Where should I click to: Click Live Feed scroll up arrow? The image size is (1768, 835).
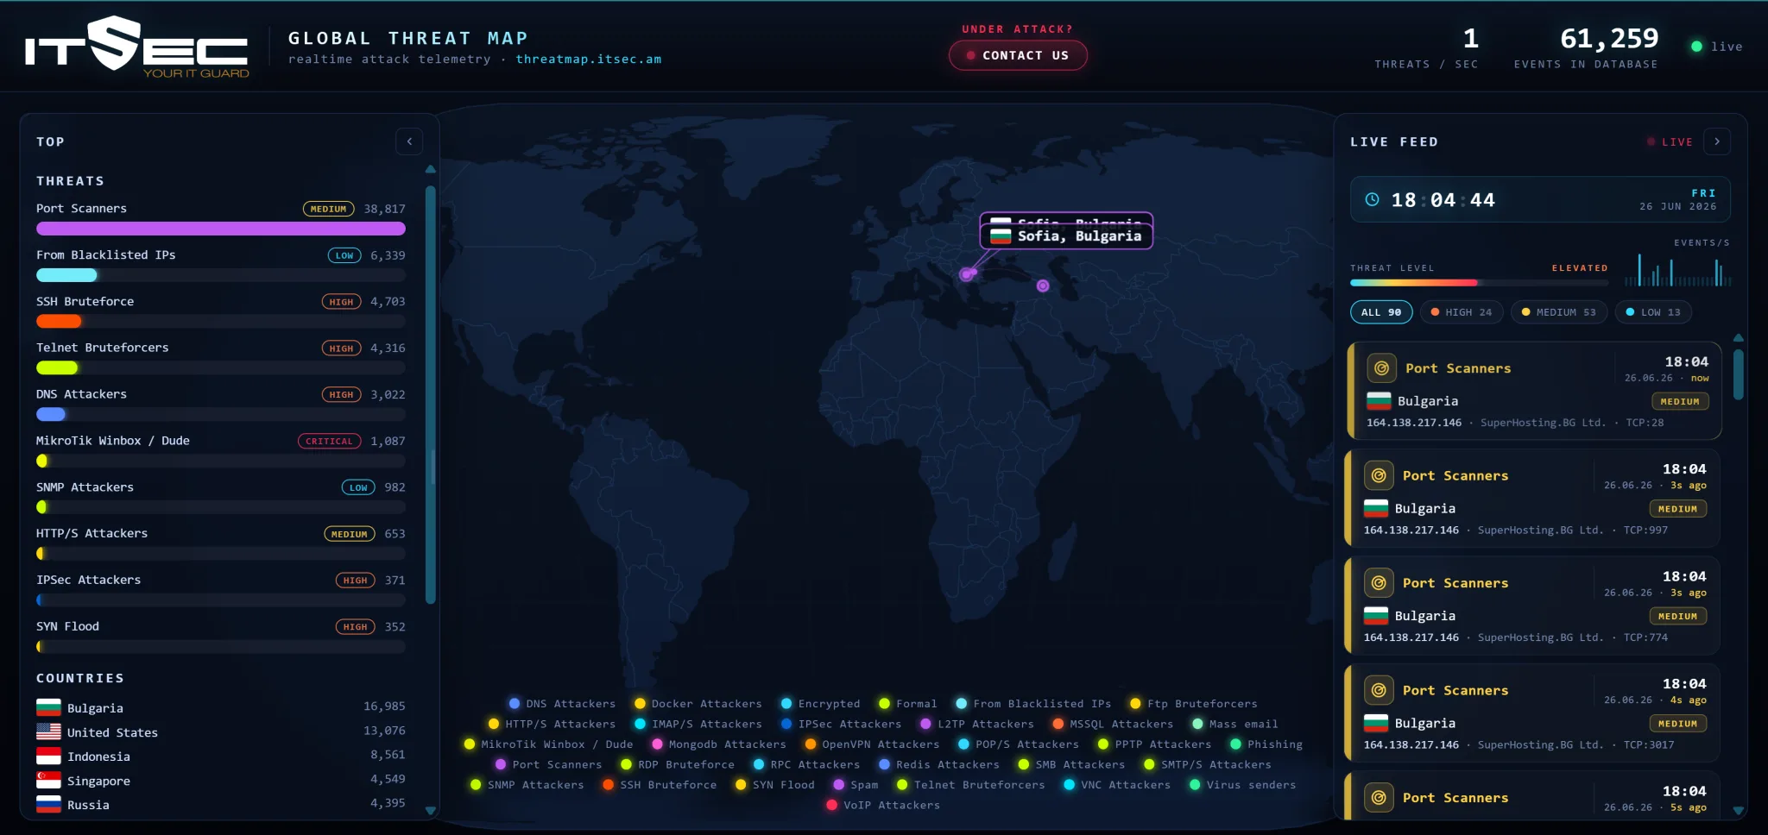point(1739,337)
